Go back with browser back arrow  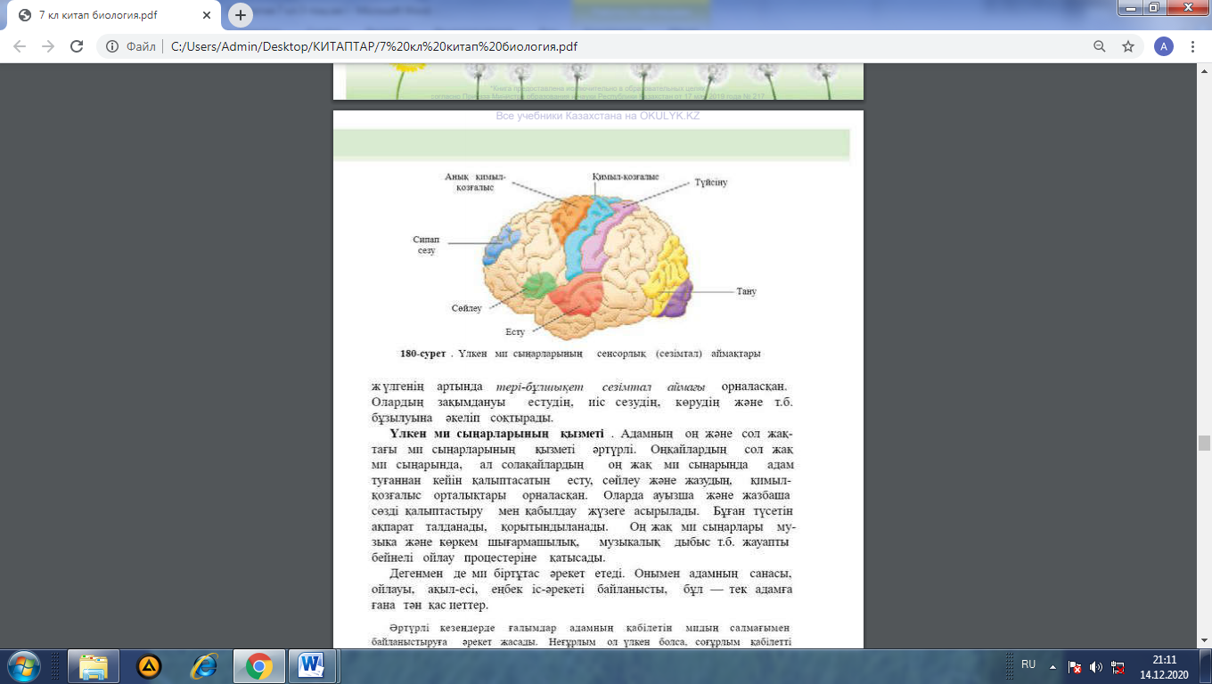tap(20, 46)
